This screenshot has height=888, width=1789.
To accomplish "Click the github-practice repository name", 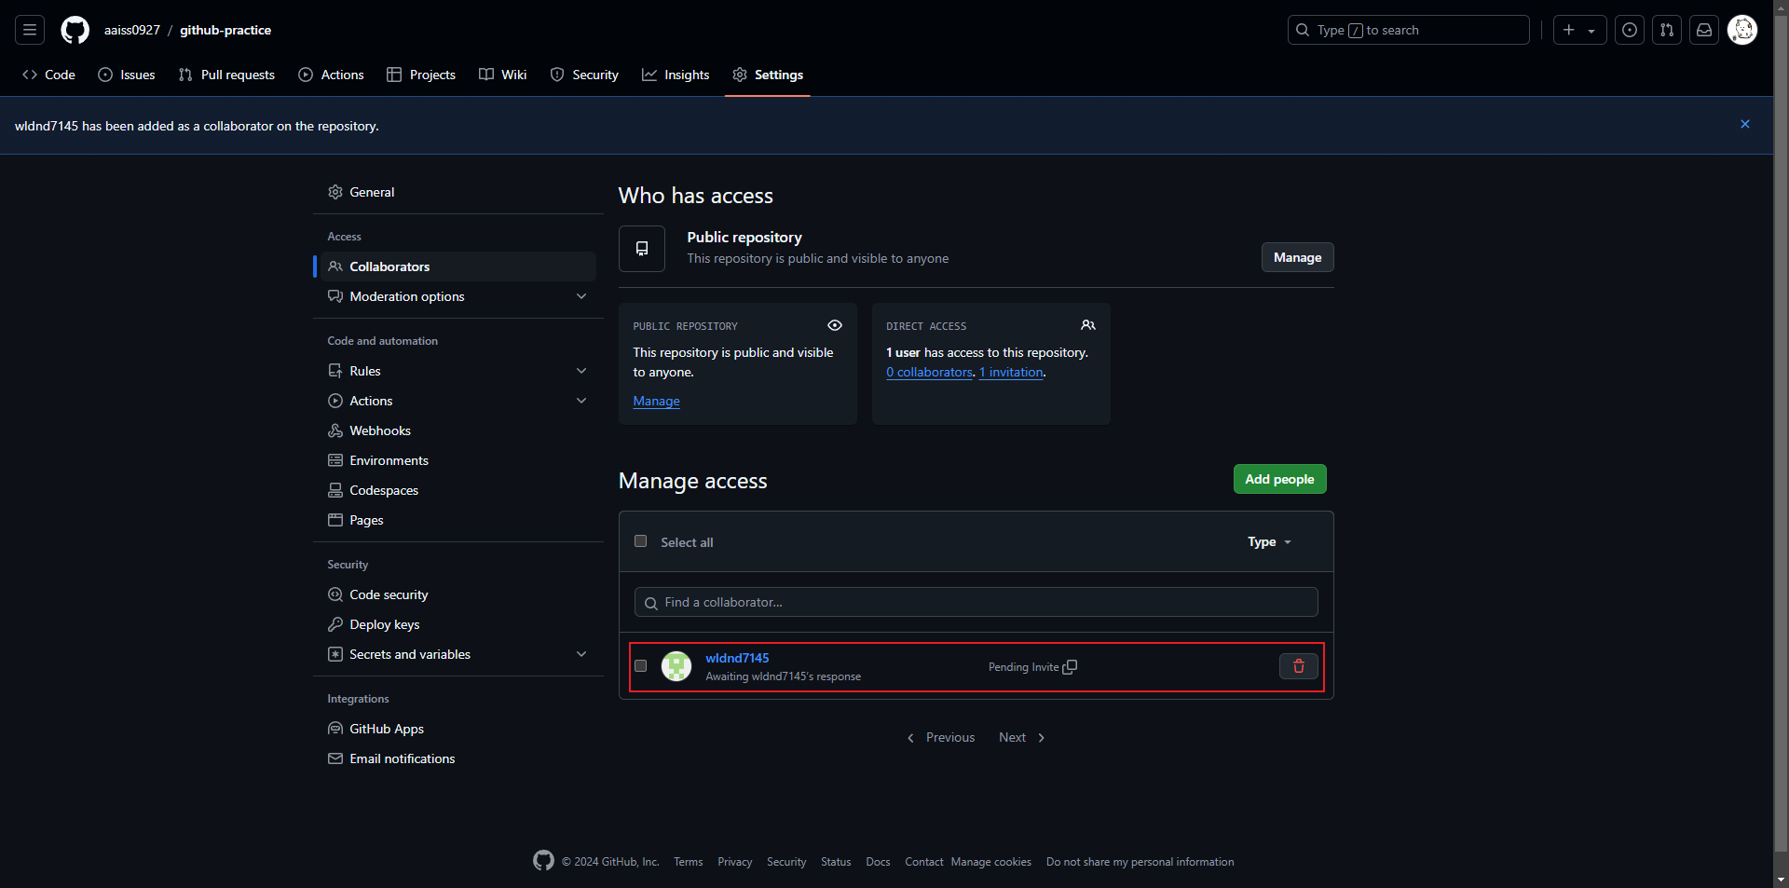I will (x=225, y=30).
